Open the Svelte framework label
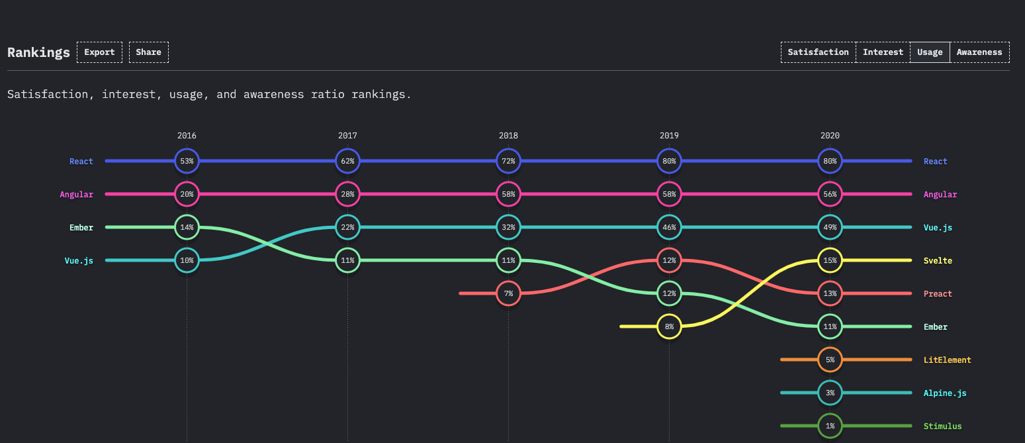The height and width of the screenshot is (443, 1025). pyautogui.click(x=938, y=260)
